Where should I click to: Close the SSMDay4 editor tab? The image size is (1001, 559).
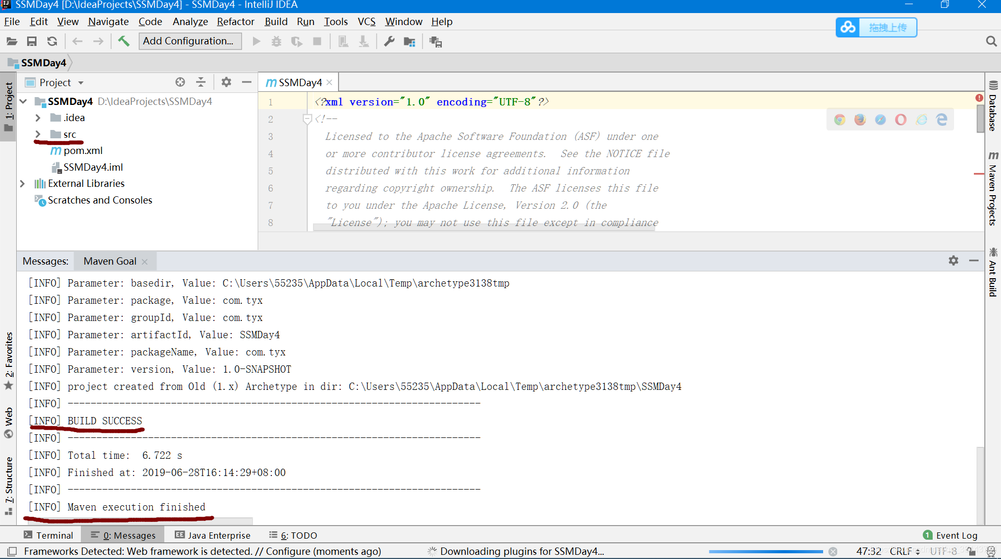point(330,82)
